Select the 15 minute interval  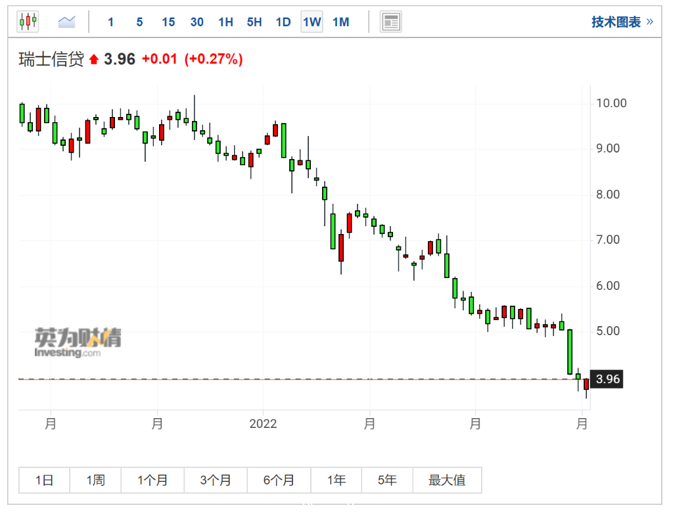click(x=168, y=22)
